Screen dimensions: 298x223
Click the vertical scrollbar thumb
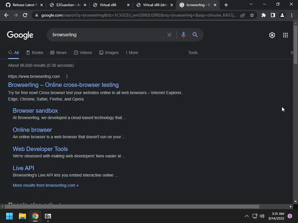[295, 44]
